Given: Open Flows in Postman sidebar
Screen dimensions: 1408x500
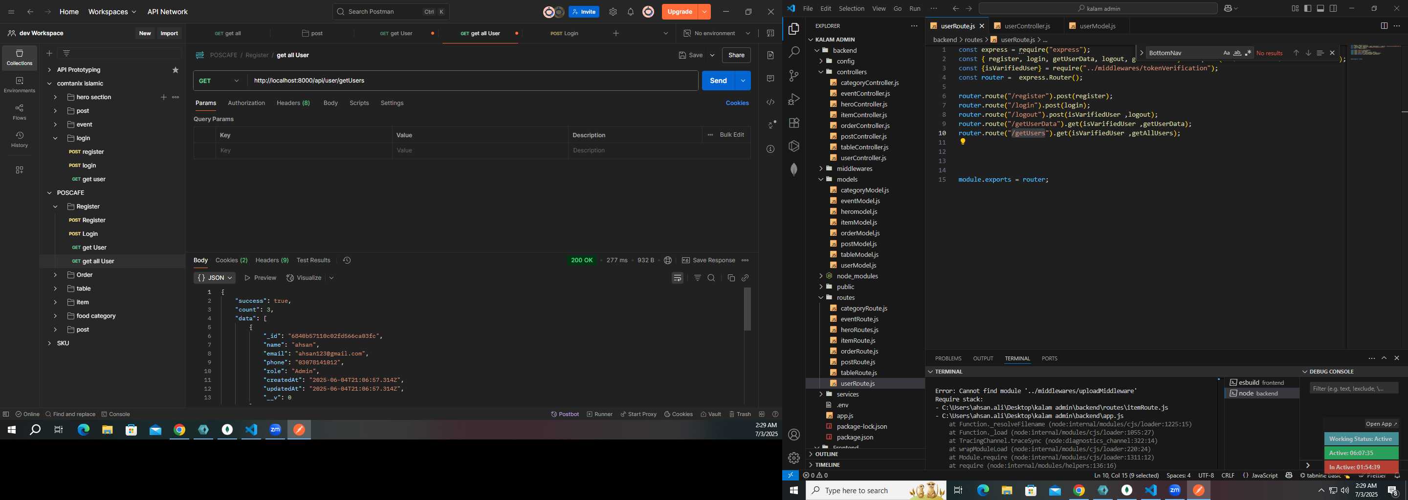Looking at the screenshot, I should 20,112.
